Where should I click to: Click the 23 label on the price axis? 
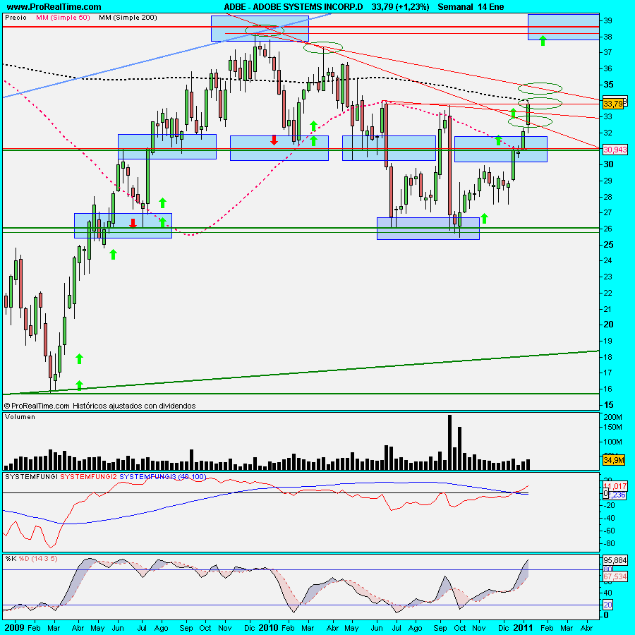point(608,277)
